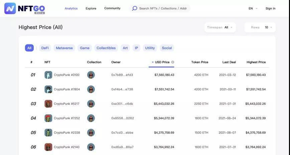Click collection icon in CryptoPunk #3100 row
290x155 pixels.
[91, 75]
